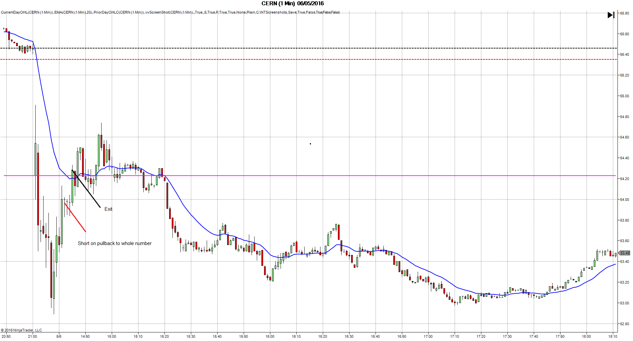Click the 16:00 time axis label
This screenshot has width=633, height=341.
[270, 336]
